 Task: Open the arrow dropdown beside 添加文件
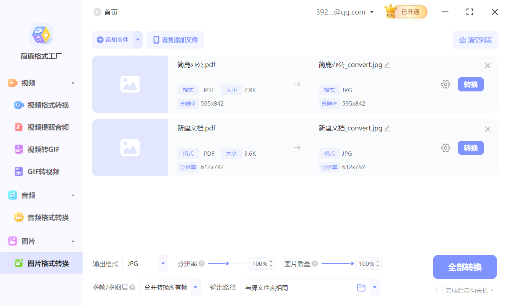point(138,40)
